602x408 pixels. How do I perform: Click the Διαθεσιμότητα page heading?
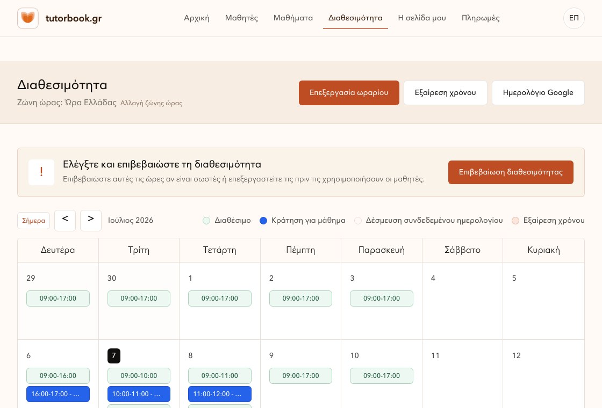point(62,85)
